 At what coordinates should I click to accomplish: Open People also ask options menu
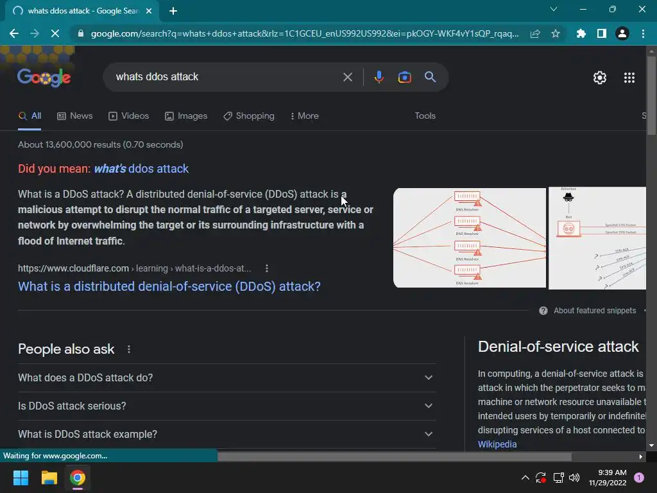129,349
